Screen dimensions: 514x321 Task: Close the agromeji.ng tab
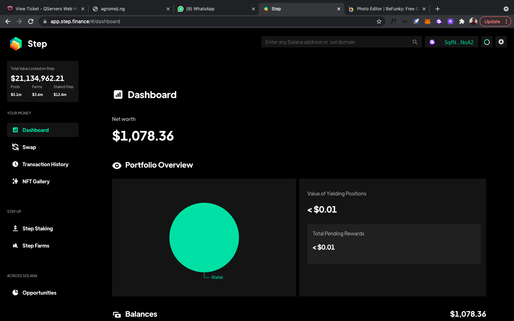(x=168, y=9)
